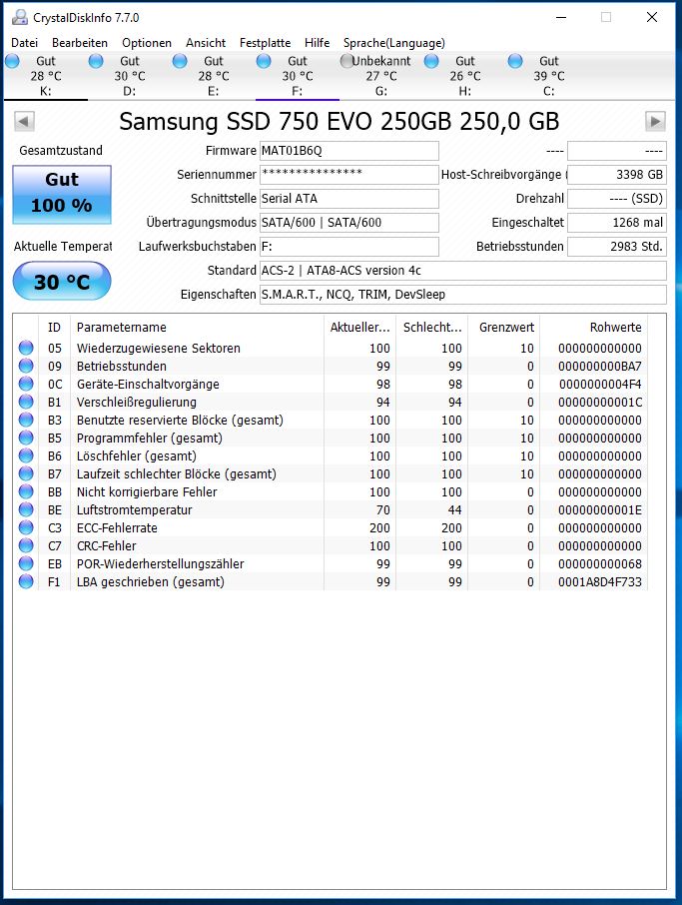Click the Samsung SSD 750 EVO title text

(340, 121)
